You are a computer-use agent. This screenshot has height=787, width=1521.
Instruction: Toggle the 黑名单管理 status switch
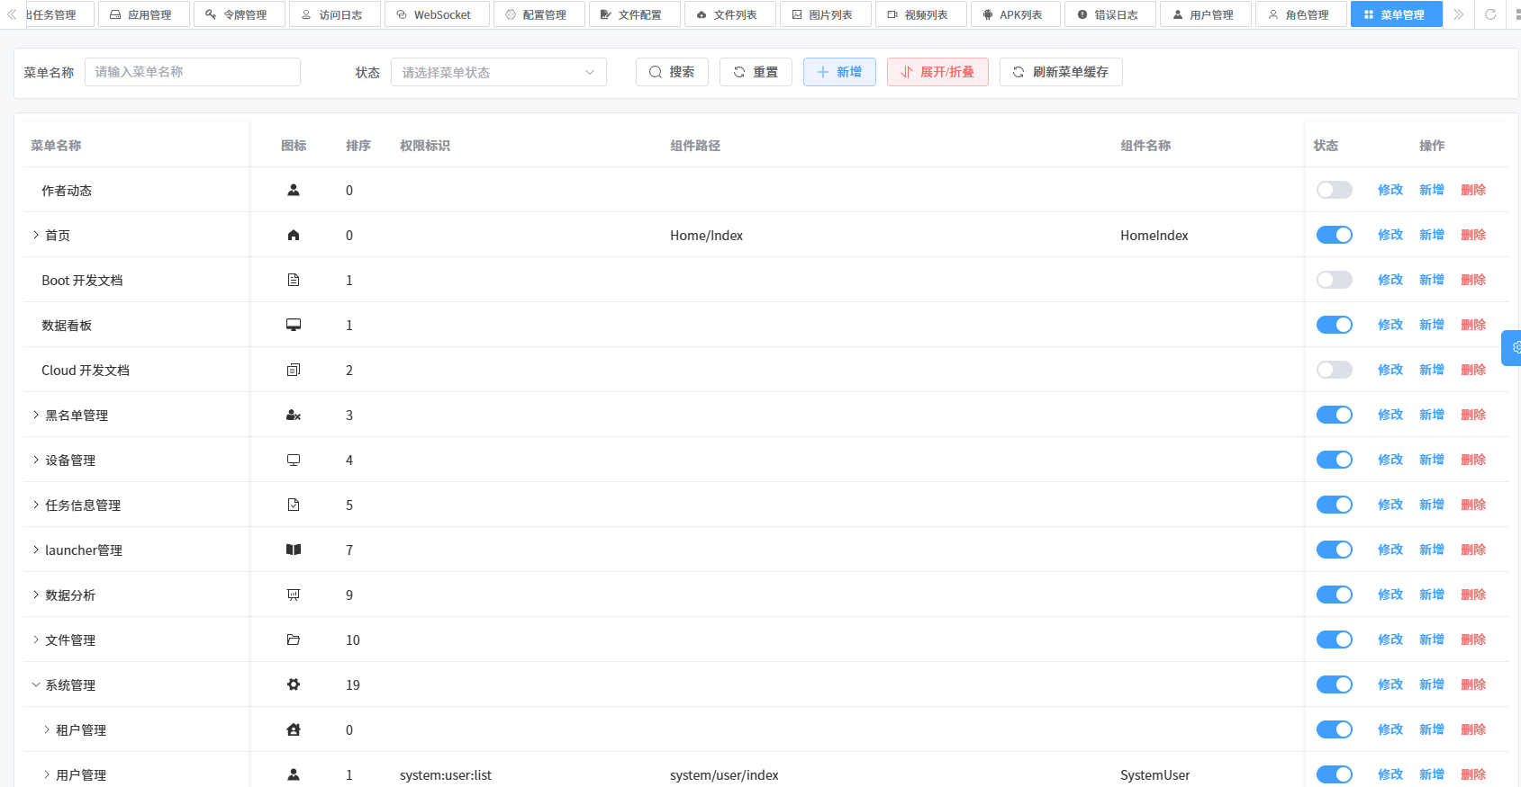[x=1335, y=415]
